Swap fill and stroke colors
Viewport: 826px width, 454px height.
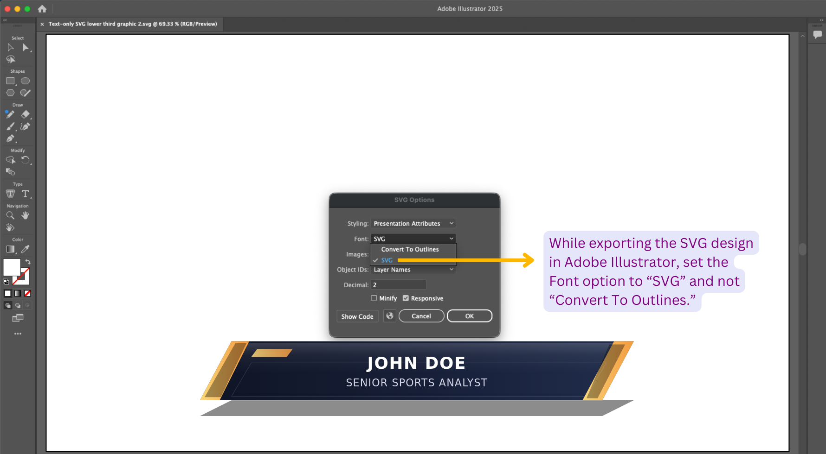[28, 262]
